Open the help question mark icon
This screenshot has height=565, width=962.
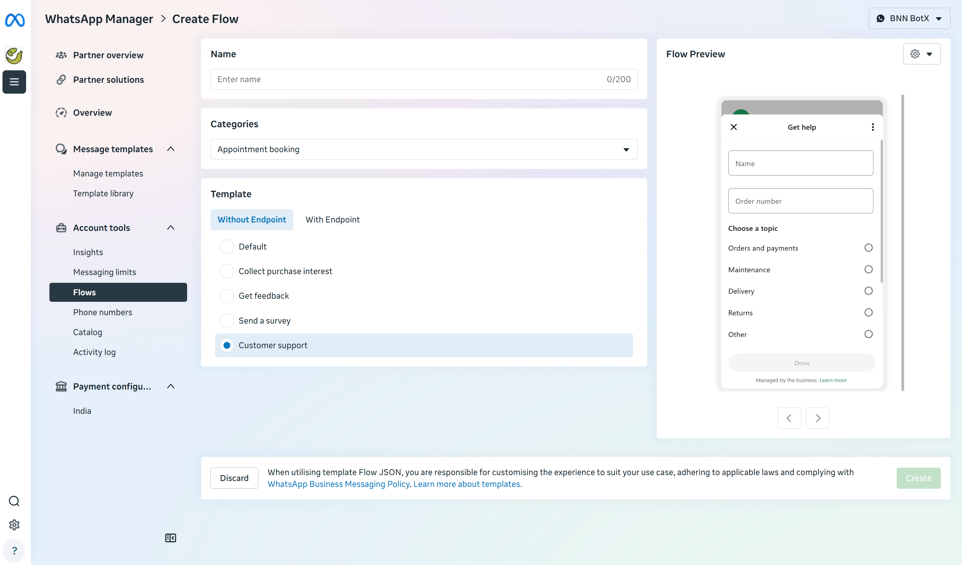[14, 550]
